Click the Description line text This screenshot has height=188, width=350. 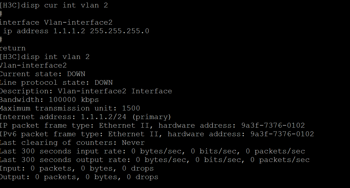tap(86, 91)
